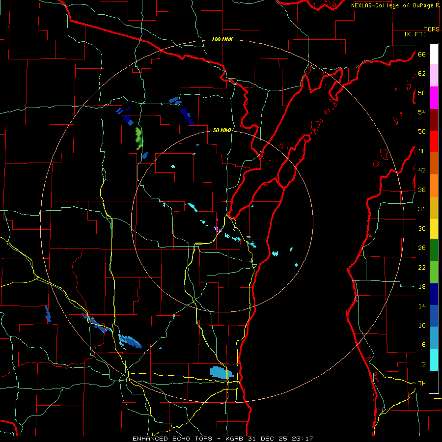Click the dark orange 42-46 kft swatch

point(434,163)
